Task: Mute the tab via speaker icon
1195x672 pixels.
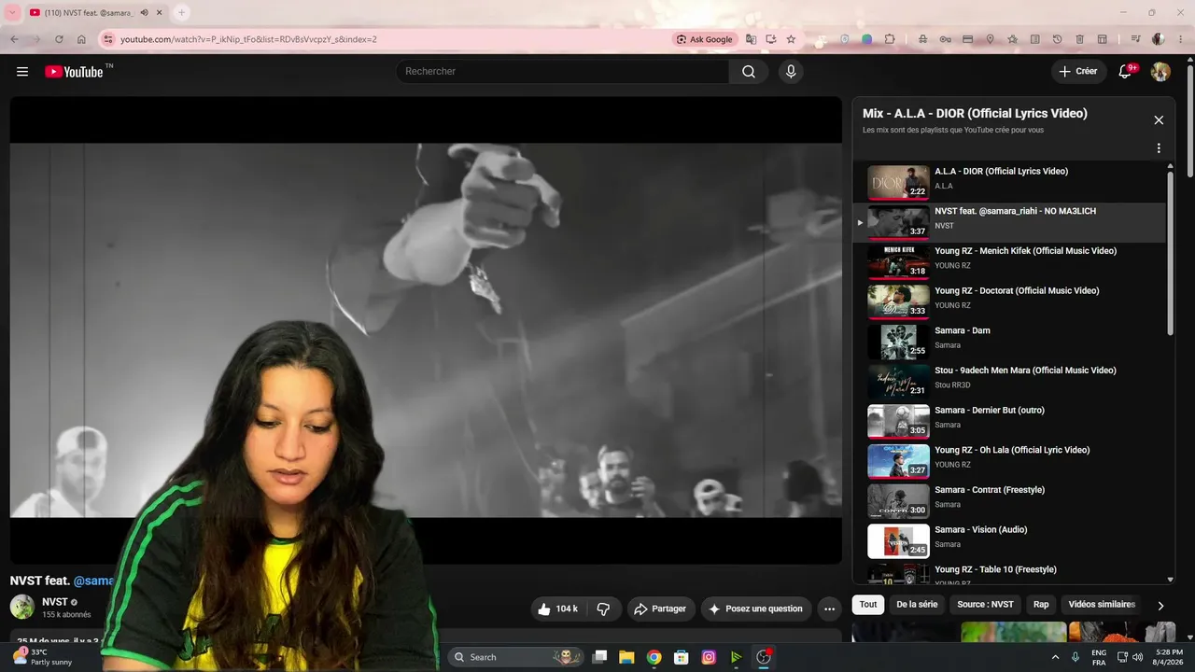Action: click(144, 12)
